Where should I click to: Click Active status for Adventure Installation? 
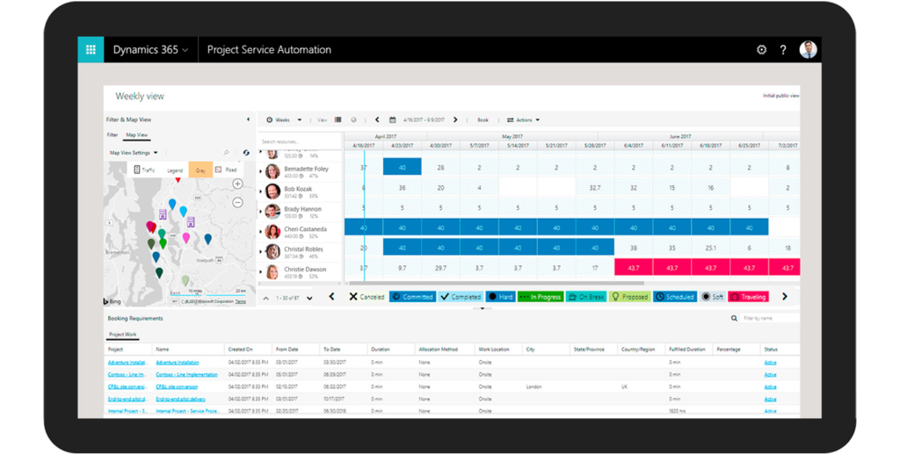[x=770, y=362]
